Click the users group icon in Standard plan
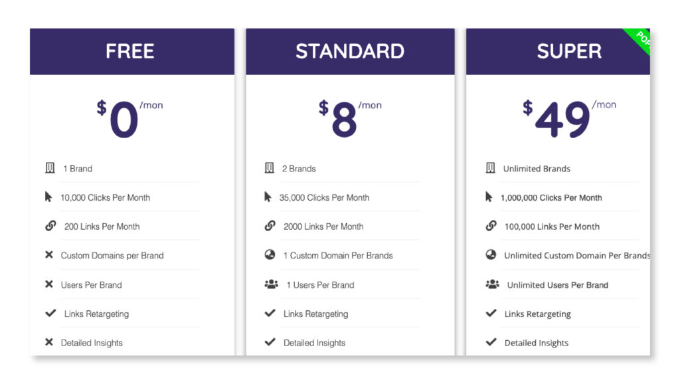 271,284
